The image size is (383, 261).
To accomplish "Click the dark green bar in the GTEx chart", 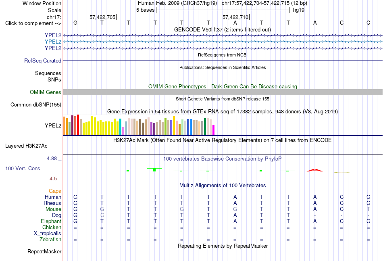I will click(x=205, y=126).
